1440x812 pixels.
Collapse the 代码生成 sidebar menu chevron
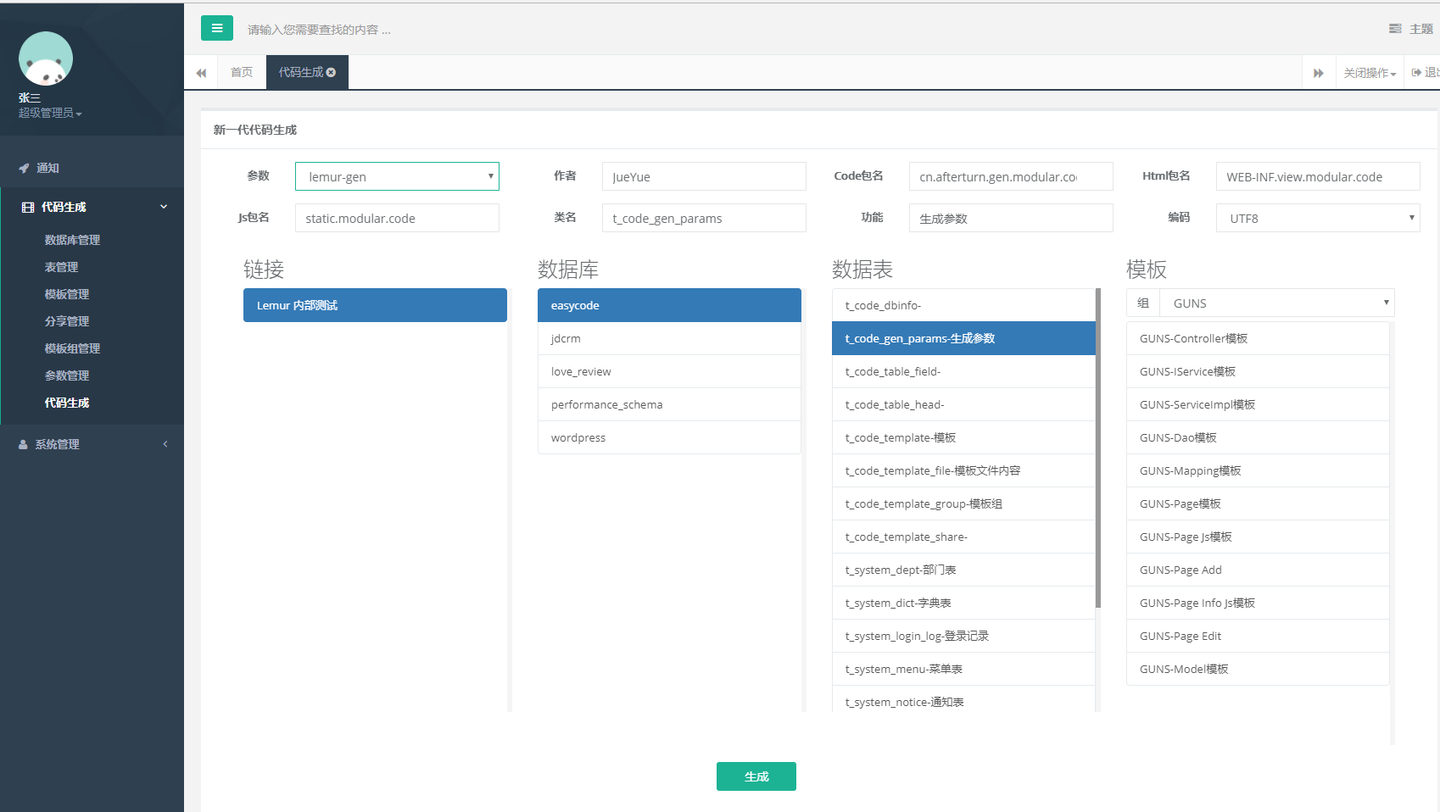pos(164,207)
